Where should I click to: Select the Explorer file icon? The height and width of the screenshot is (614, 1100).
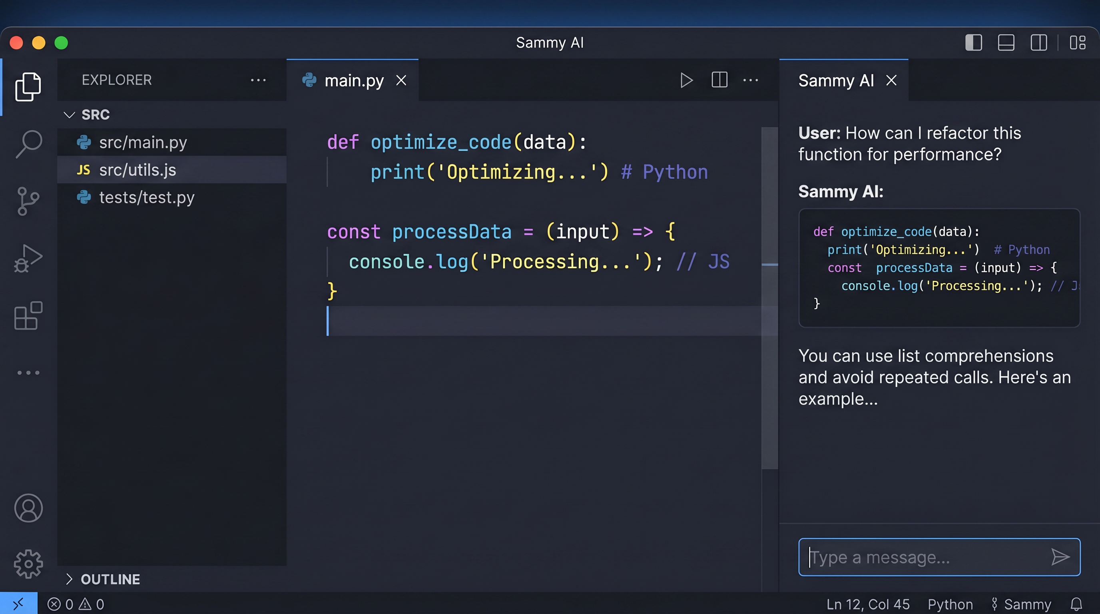click(28, 87)
